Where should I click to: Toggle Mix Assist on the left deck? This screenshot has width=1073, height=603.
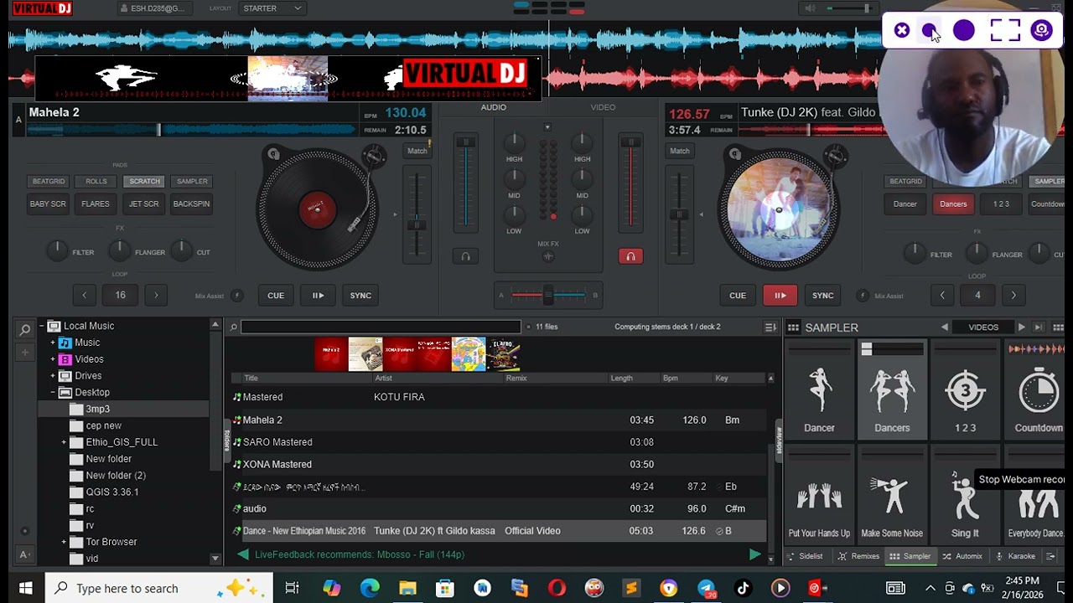point(237,295)
